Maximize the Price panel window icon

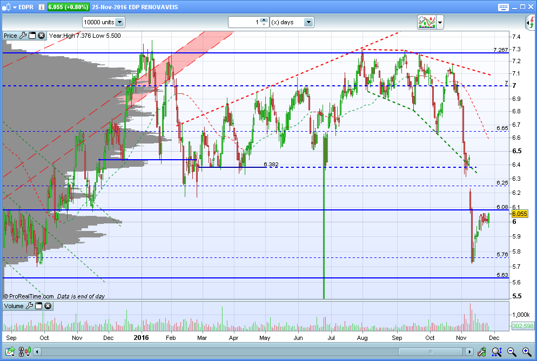click(x=32, y=35)
